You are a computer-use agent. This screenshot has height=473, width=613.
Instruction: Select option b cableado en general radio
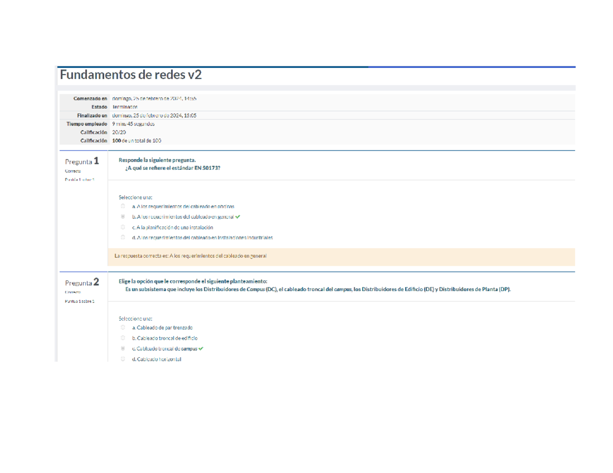point(123,216)
